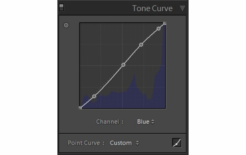
Task: Toggle the Tone Curve panel on/off switch
Action: coord(61,8)
